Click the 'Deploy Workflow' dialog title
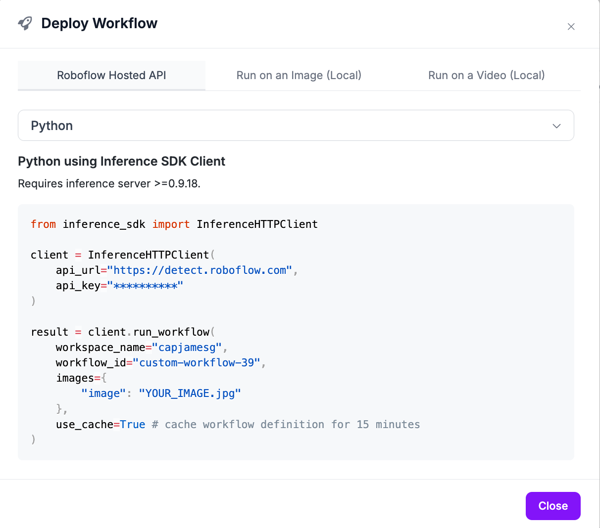This screenshot has height=528, width=600. tap(99, 23)
